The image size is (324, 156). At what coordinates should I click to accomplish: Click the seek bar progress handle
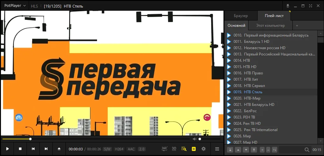[30, 139]
